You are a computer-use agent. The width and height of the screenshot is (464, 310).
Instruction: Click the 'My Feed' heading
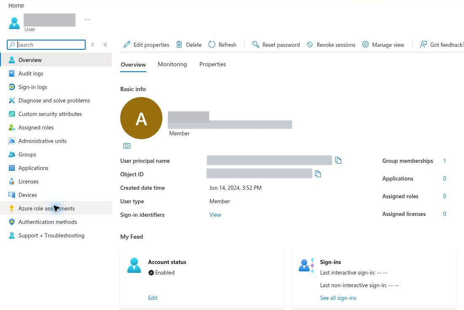tap(131, 237)
